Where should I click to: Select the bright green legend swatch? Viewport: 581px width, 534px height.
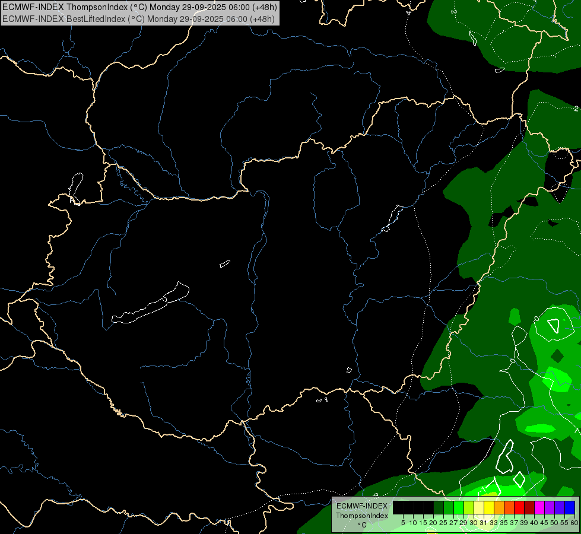click(x=458, y=507)
